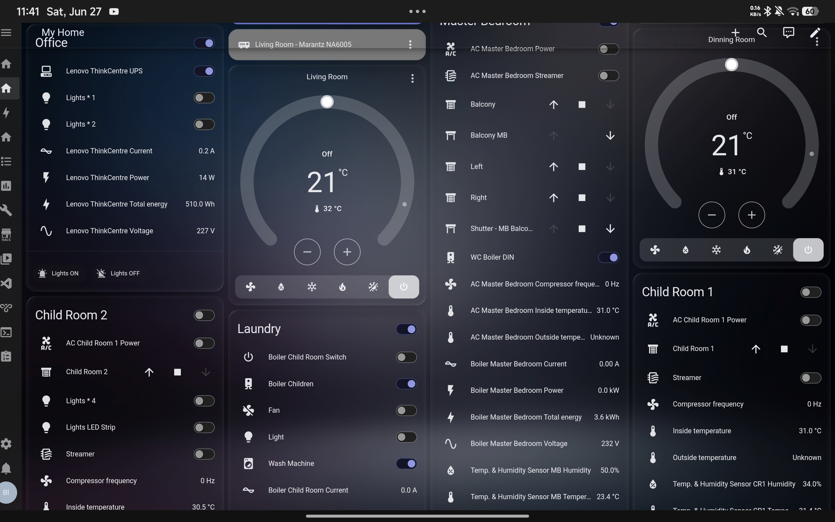Turn off WC Boiler DIN
The height and width of the screenshot is (522, 835).
coord(609,257)
